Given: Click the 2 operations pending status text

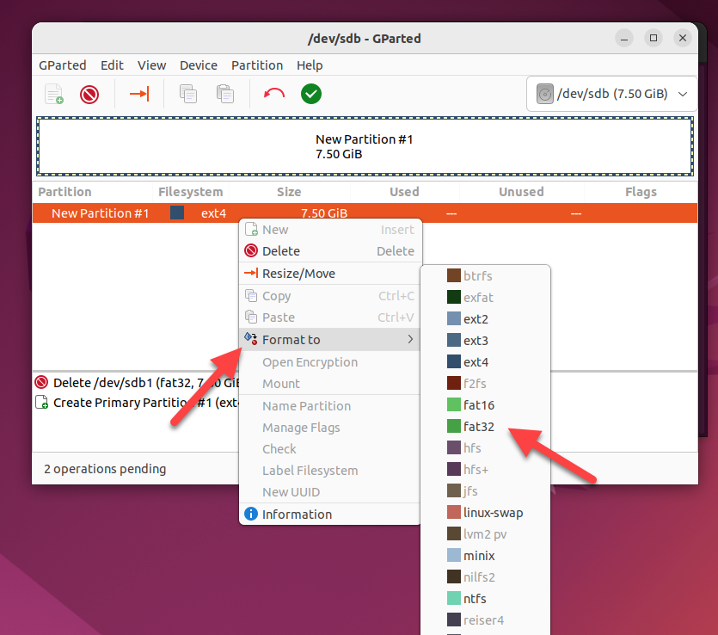Looking at the screenshot, I should [105, 469].
